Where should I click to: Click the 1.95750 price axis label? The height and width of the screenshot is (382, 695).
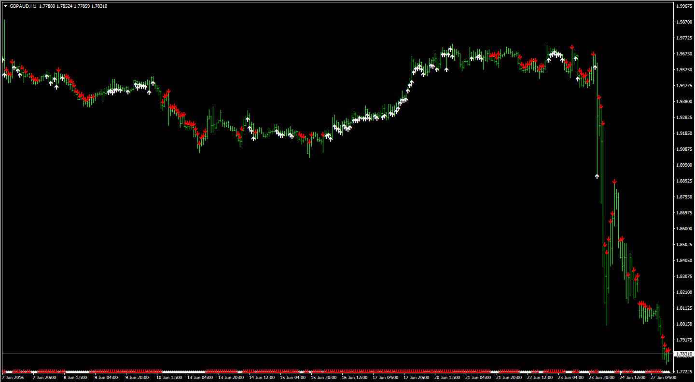(684, 70)
